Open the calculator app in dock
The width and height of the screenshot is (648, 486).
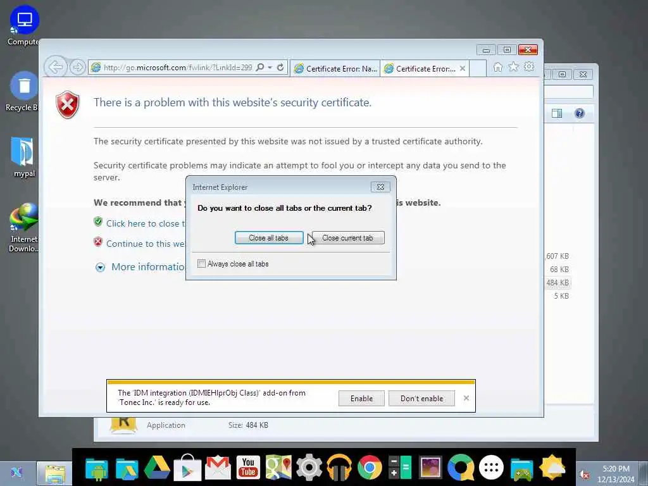pyautogui.click(x=400, y=468)
